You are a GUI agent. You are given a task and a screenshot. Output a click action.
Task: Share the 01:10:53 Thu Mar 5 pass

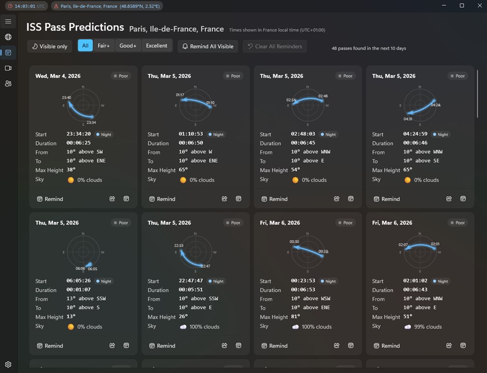[x=224, y=198]
